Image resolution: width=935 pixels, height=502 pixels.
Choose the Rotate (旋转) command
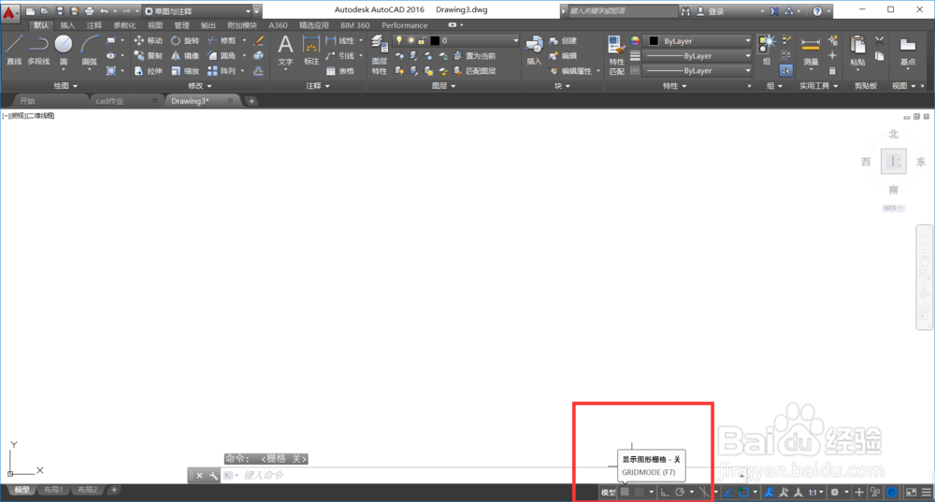[x=185, y=40]
